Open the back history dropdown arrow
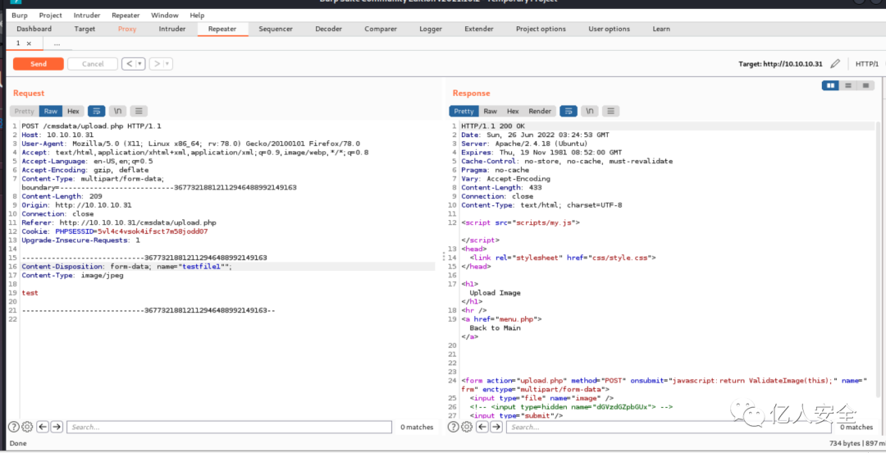 140,64
